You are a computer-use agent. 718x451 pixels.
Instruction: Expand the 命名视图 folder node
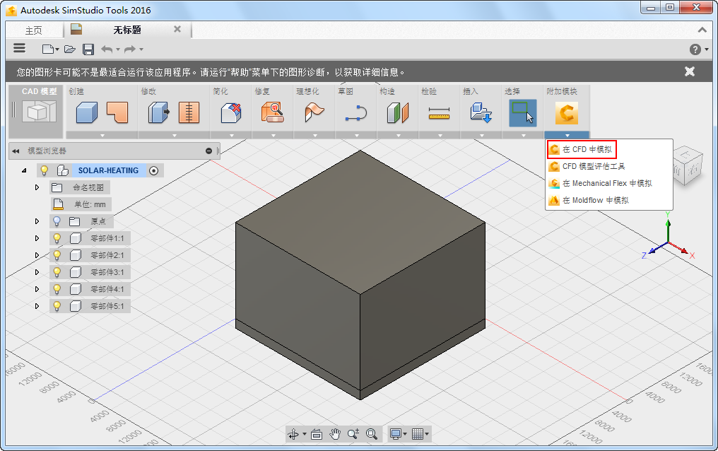pos(37,187)
